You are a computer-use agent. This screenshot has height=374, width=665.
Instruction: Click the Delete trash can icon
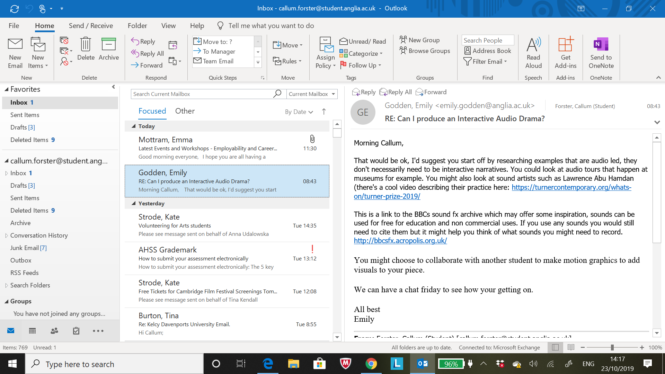tap(86, 45)
